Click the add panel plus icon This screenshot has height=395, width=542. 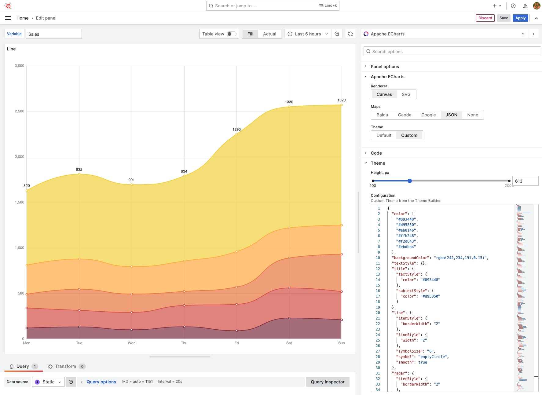point(494,6)
